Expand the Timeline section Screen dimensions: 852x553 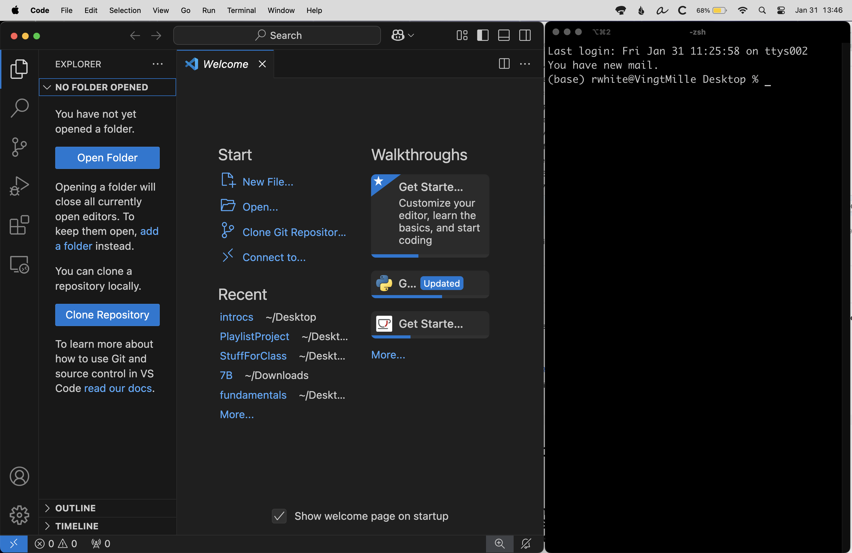[x=107, y=526]
